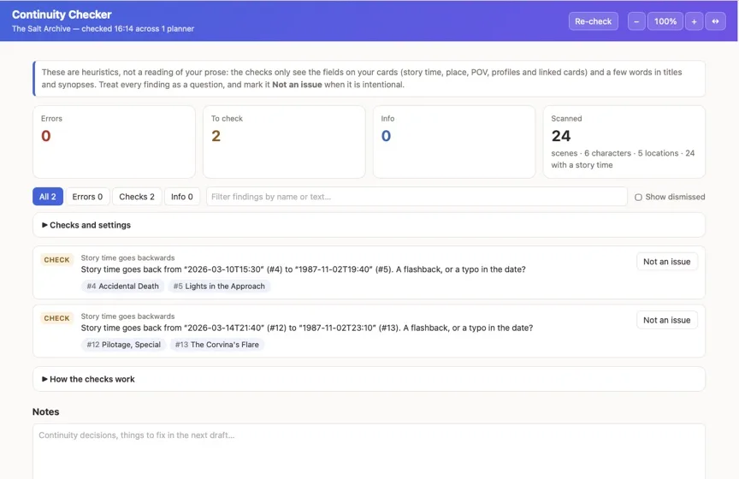Expand the How the checks work section
This screenshot has width=739, height=479.
pyautogui.click(x=369, y=379)
